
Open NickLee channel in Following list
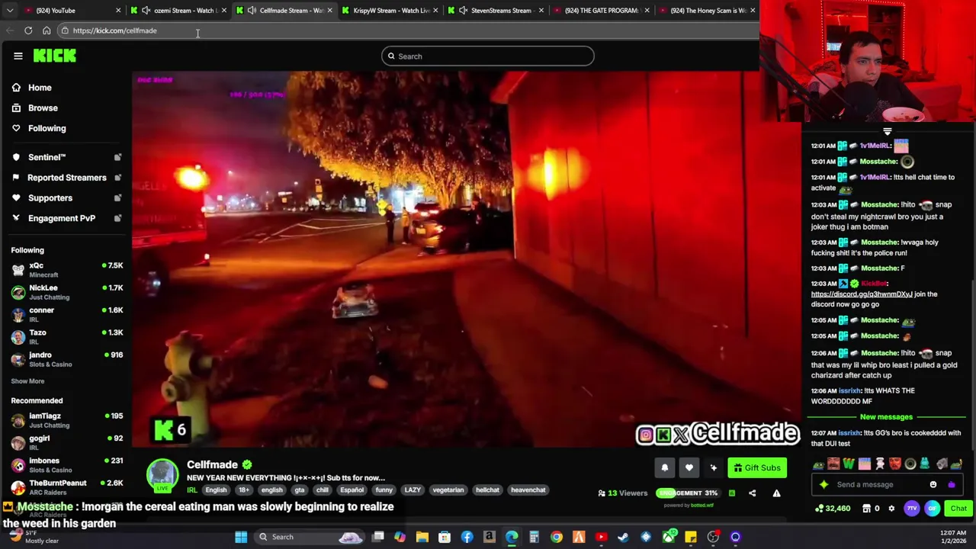coord(66,292)
